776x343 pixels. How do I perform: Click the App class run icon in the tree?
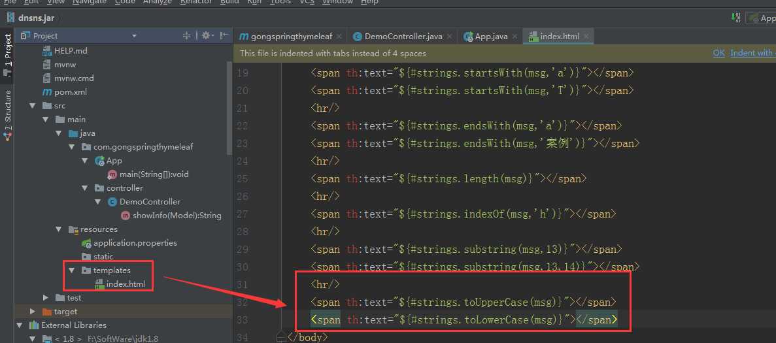[x=99, y=161]
